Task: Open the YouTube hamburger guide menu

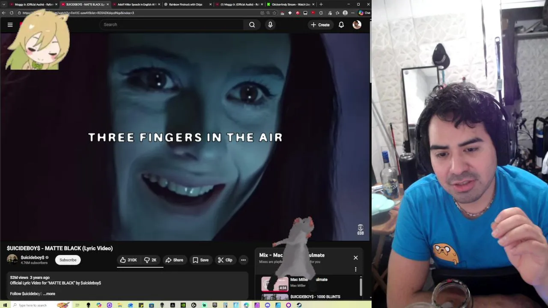Action: pos(10,25)
